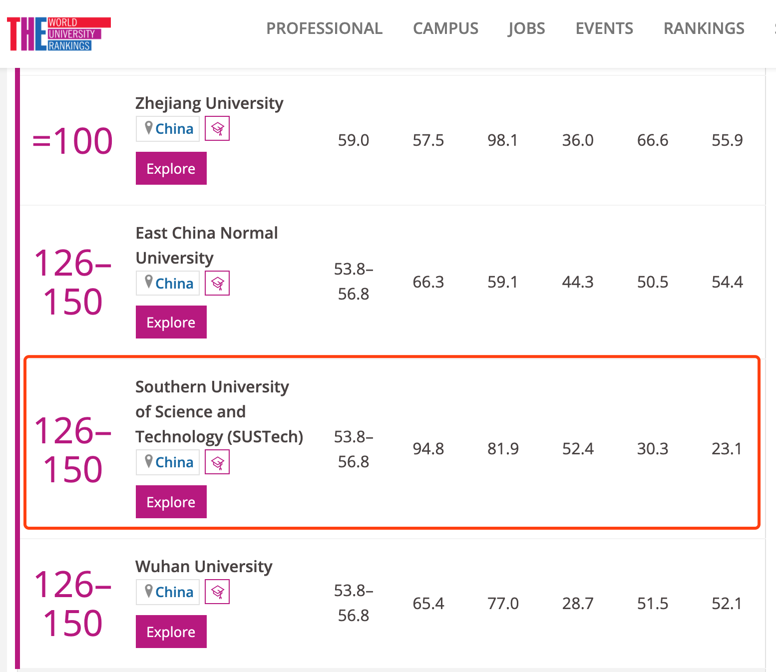Open the Rankings navigation item

pyautogui.click(x=704, y=28)
